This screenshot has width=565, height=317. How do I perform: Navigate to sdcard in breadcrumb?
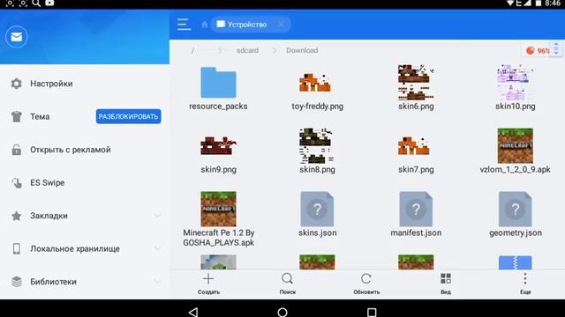[x=247, y=50]
